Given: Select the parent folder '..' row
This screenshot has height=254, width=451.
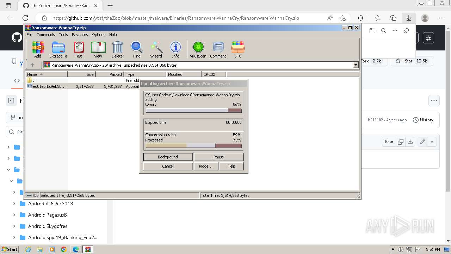Looking at the screenshot, I should (83, 80).
